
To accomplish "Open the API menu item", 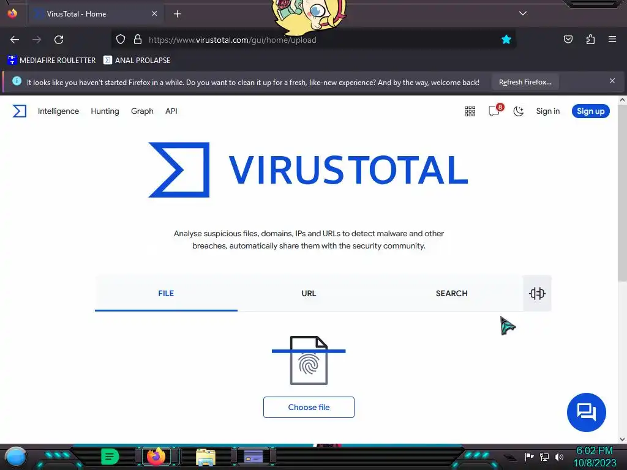I will [x=171, y=111].
